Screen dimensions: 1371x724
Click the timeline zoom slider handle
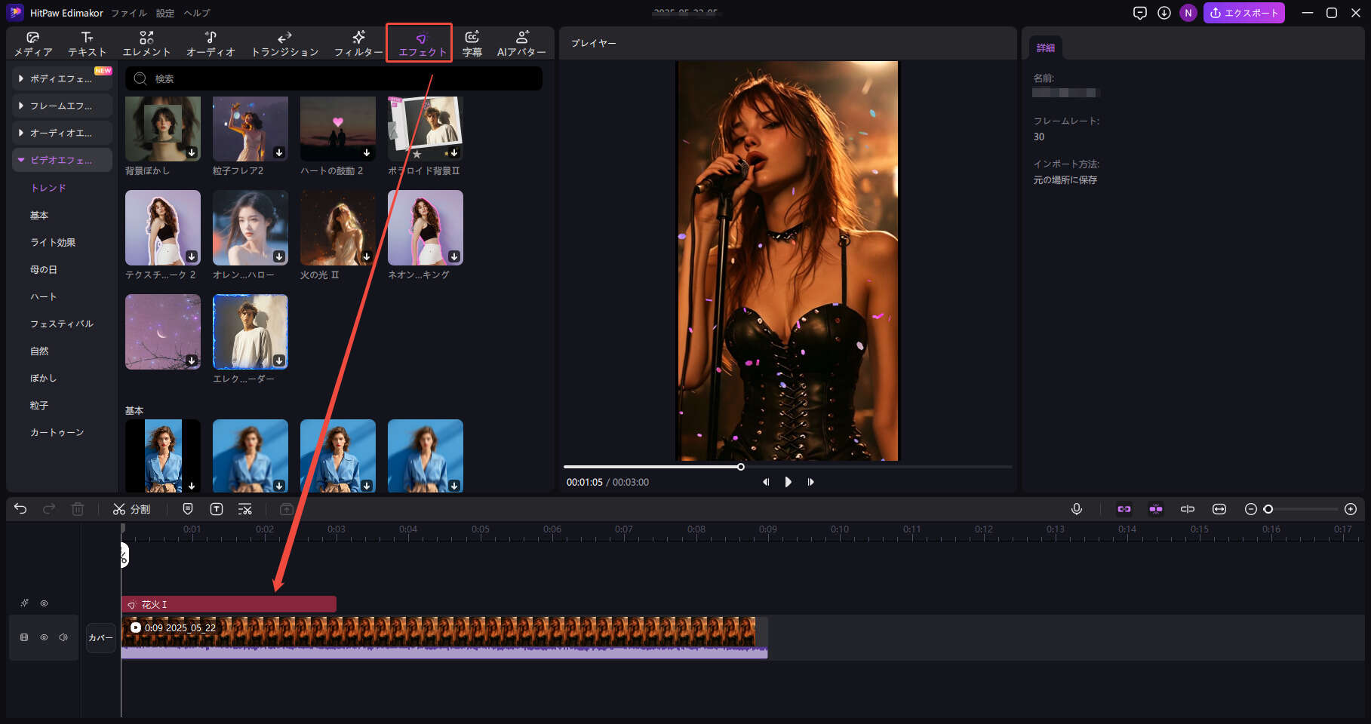[1268, 509]
